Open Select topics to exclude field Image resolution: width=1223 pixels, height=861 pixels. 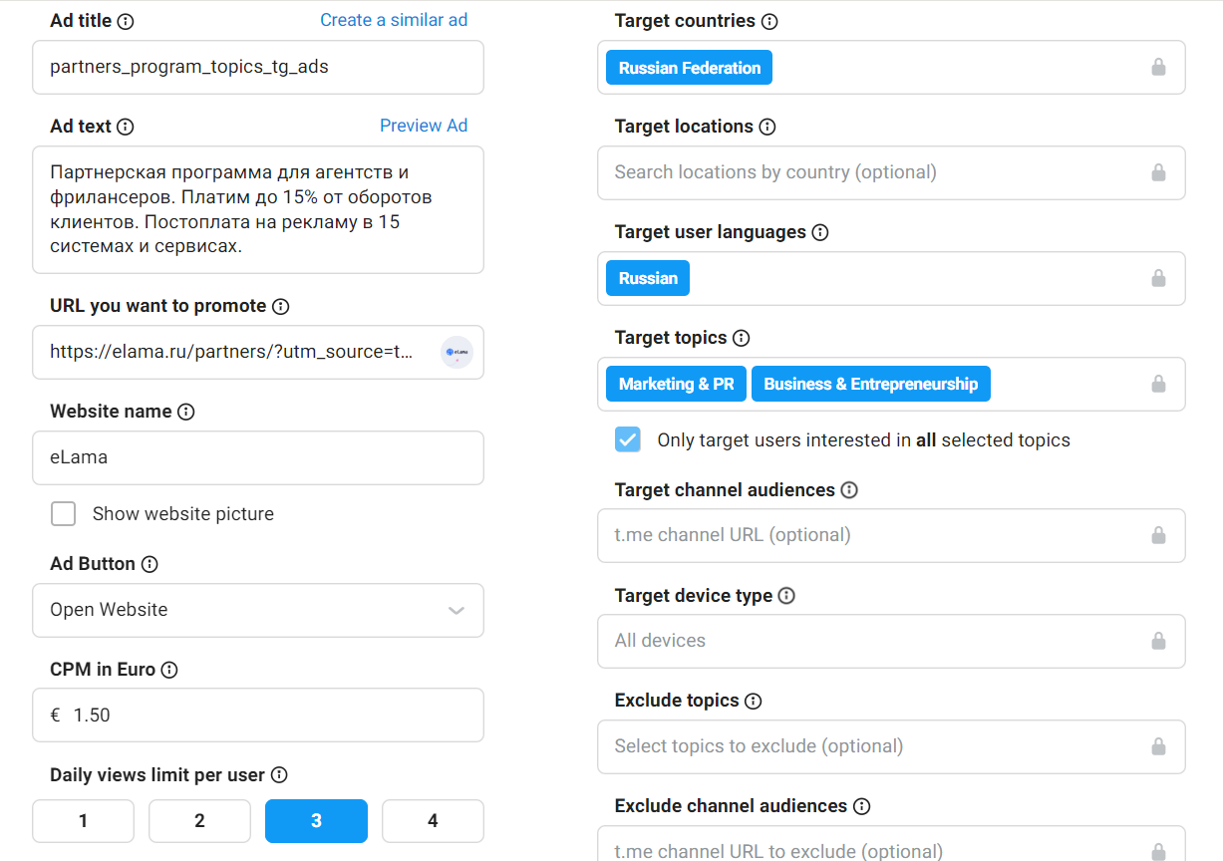877,746
